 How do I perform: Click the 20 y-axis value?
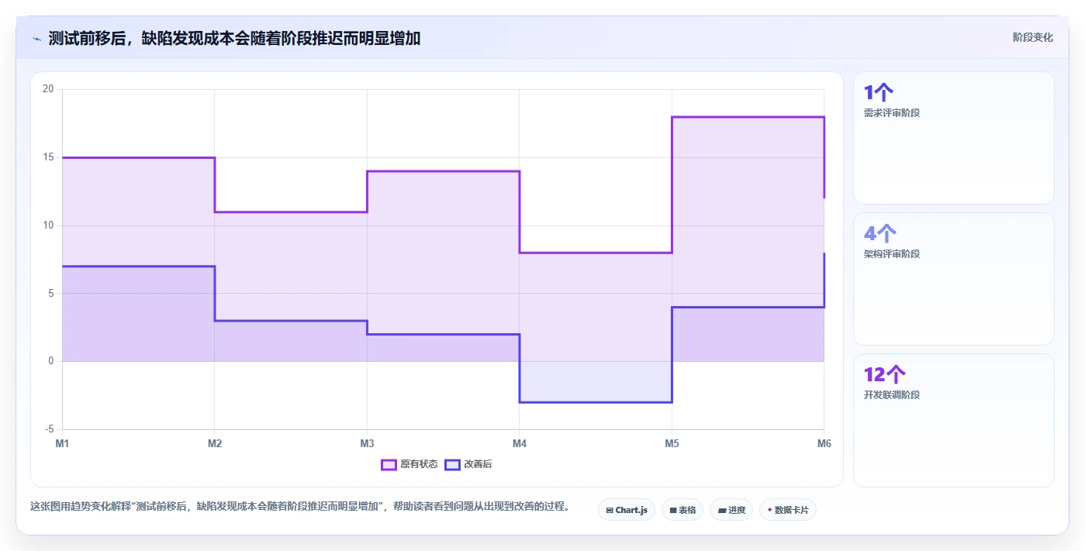point(48,89)
